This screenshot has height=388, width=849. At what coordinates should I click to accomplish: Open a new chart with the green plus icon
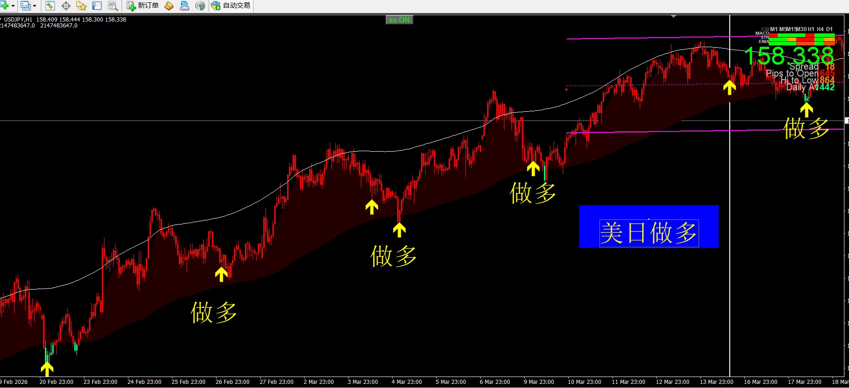tap(5, 6)
